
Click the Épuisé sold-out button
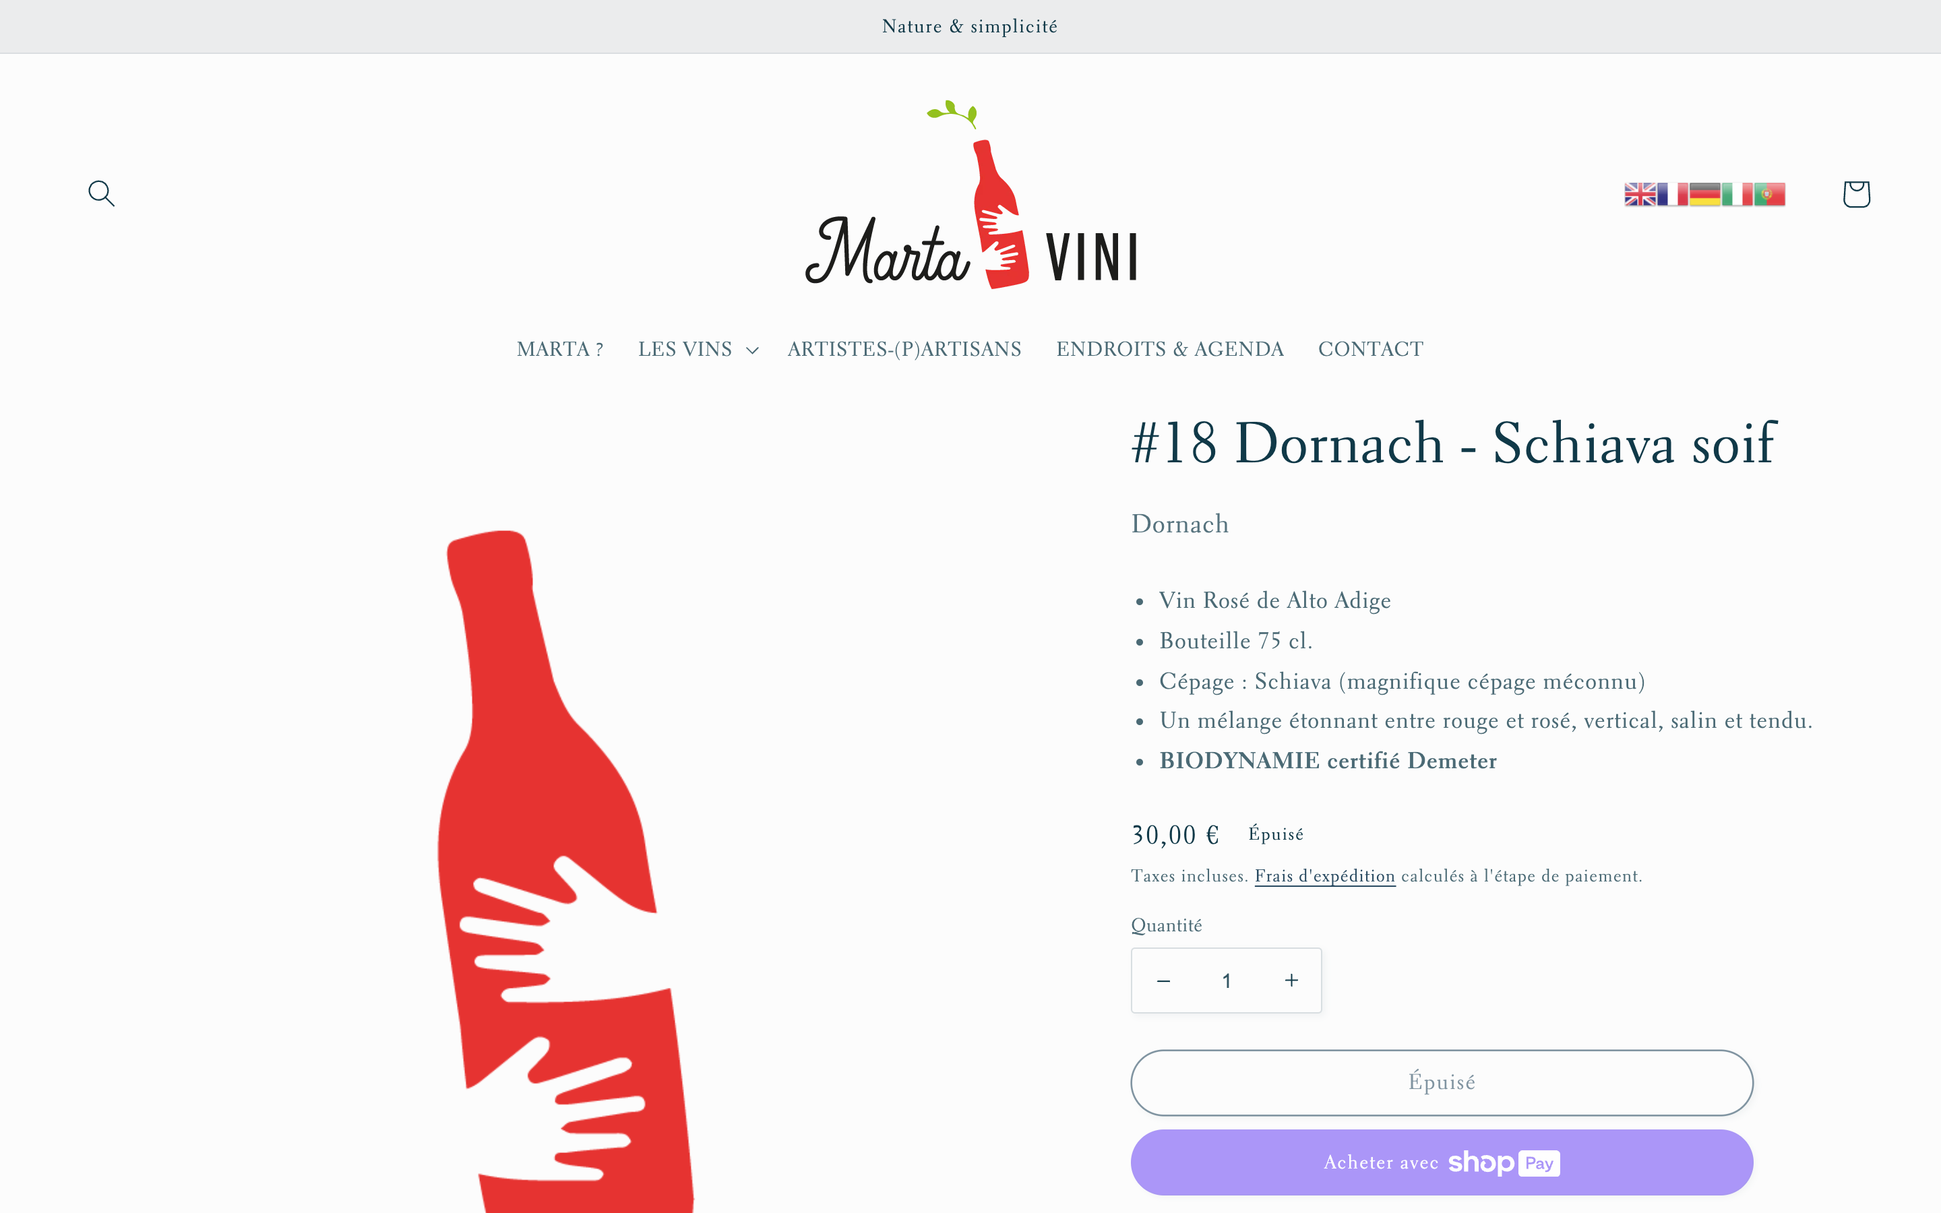pos(1442,1082)
